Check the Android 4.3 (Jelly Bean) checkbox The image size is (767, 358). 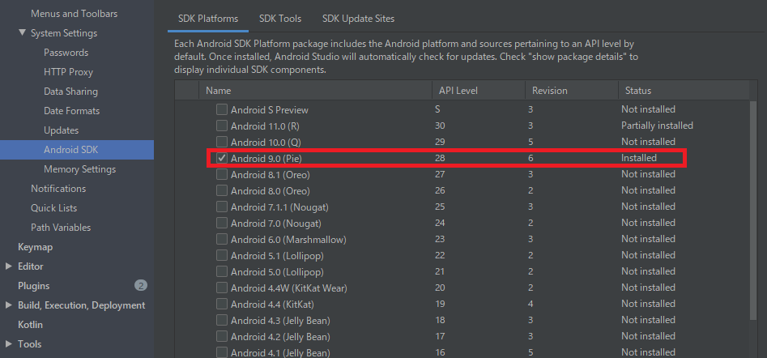click(222, 321)
